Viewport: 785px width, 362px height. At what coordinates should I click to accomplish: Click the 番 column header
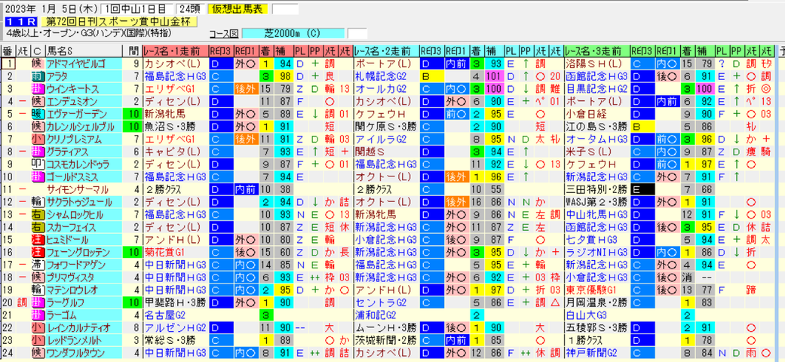(x=8, y=51)
